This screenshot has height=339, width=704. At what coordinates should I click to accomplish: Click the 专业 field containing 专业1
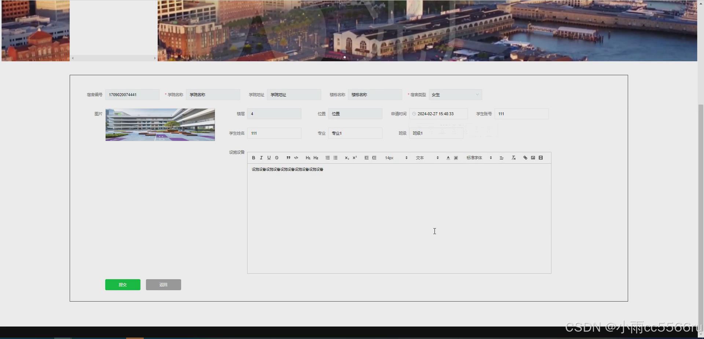355,133
